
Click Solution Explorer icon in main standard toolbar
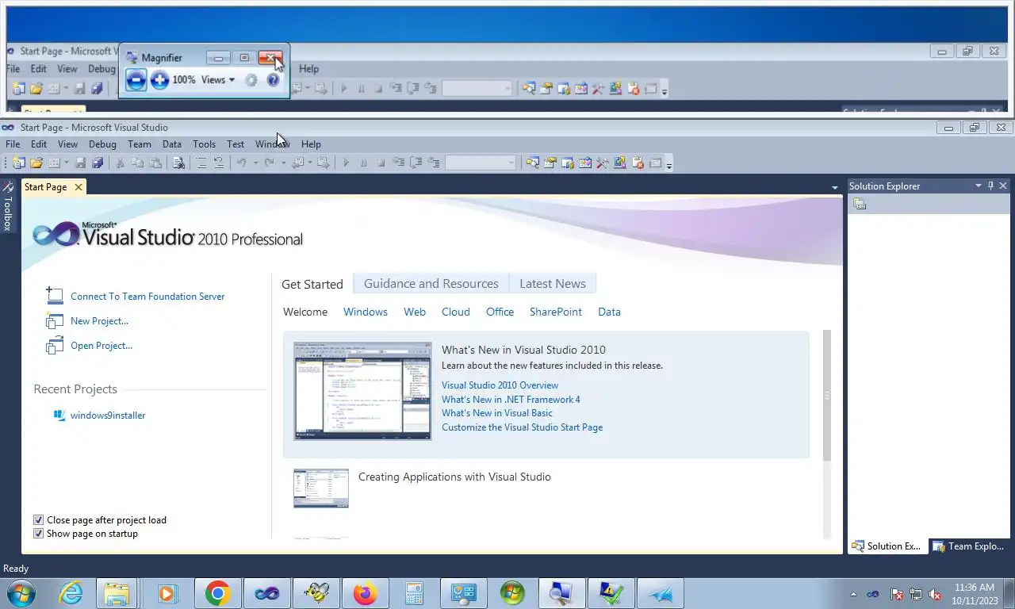pos(533,163)
